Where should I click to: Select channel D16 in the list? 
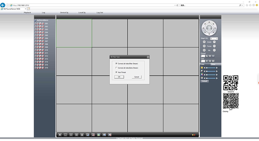[x=46, y=68]
